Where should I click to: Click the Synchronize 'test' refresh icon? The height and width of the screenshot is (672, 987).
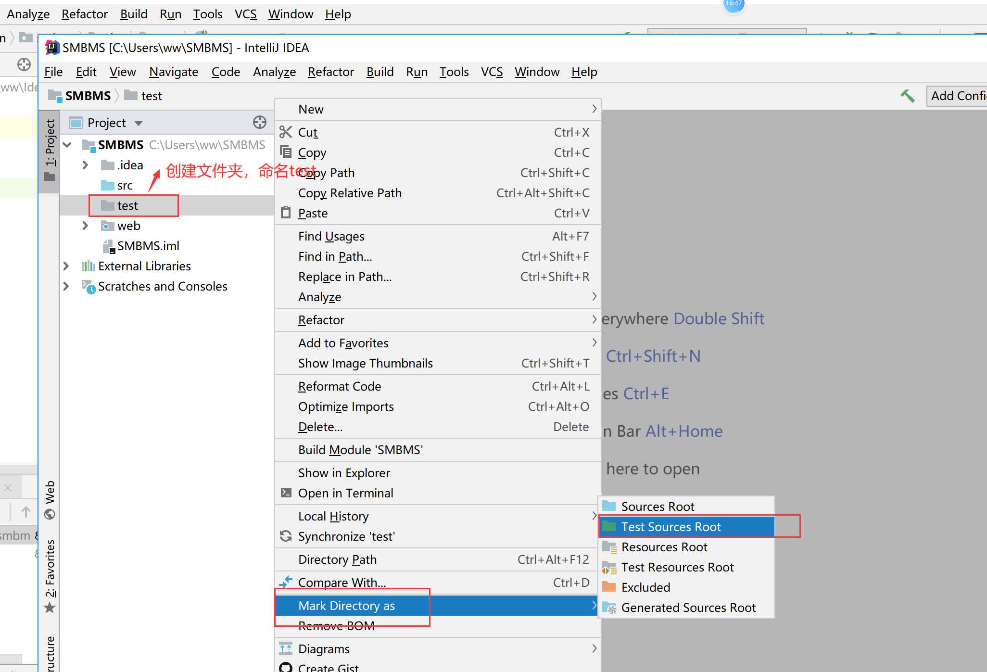pyautogui.click(x=286, y=536)
